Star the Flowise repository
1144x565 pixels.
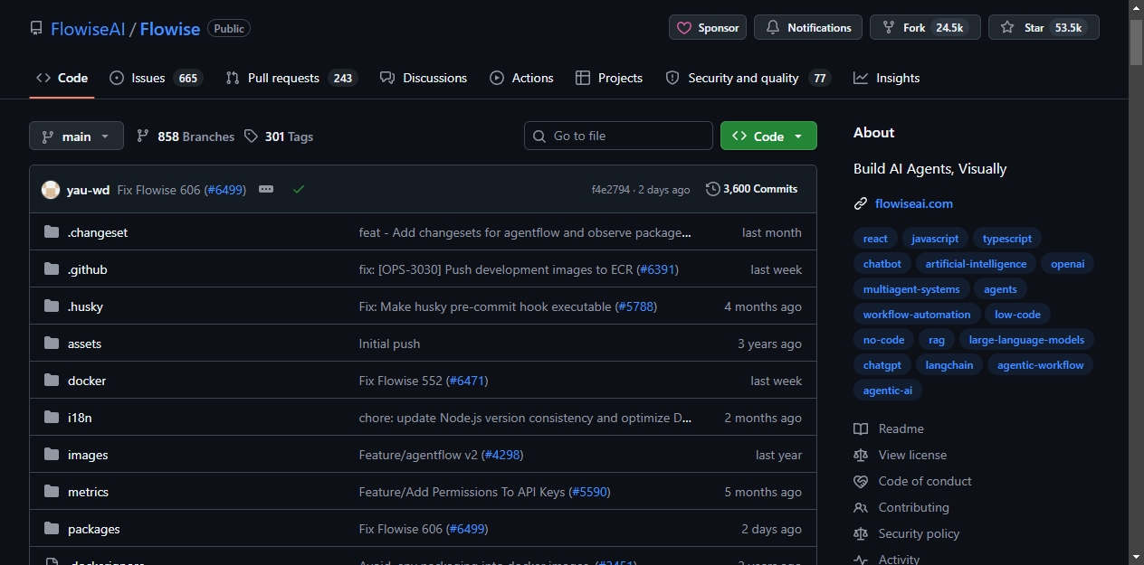[1044, 28]
